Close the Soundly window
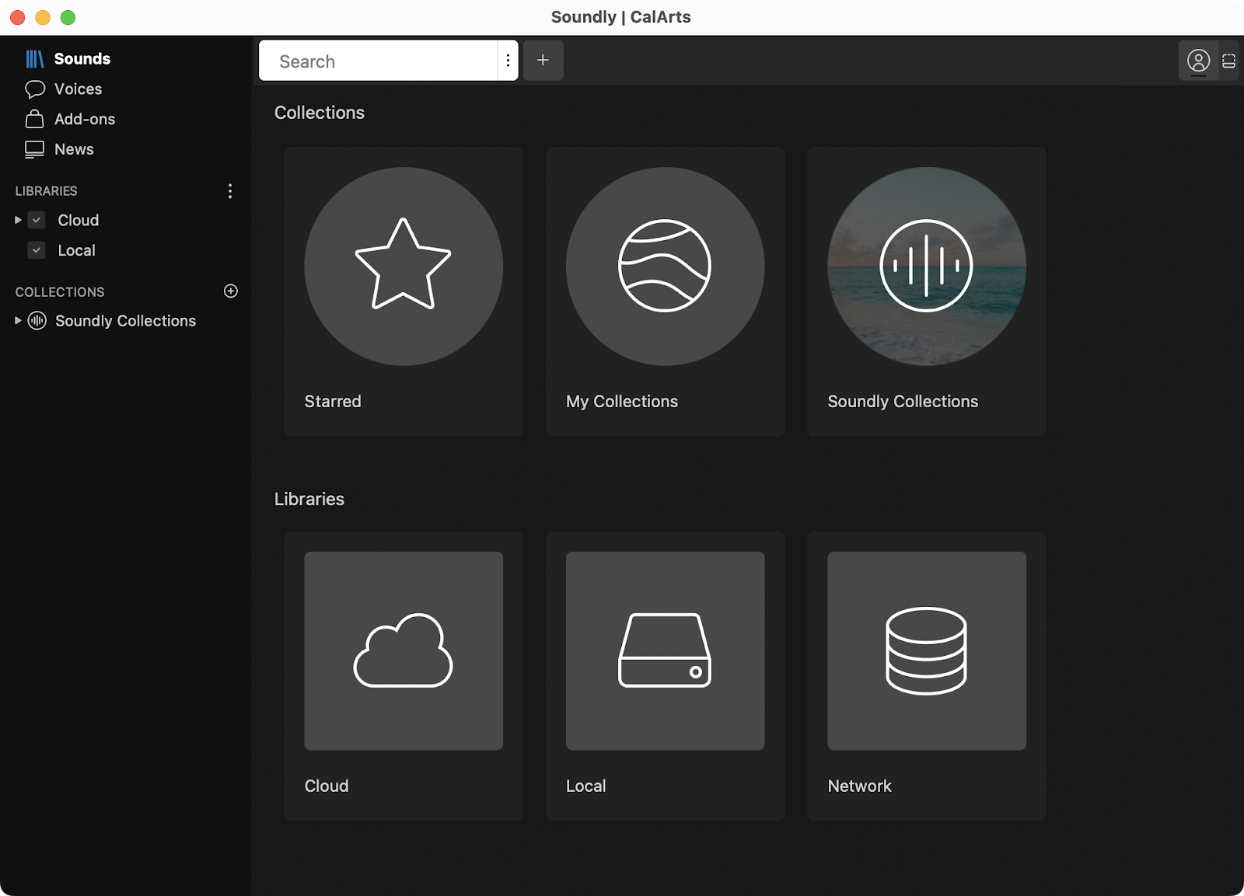 click(x=18, y=17)
